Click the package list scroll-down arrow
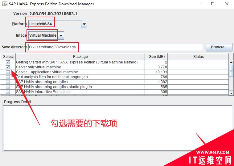Screen dimensions: 234x166 click(231, 93)
